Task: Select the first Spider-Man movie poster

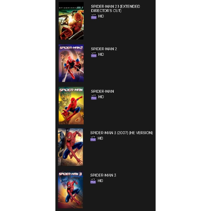Action: coord(71,105)
